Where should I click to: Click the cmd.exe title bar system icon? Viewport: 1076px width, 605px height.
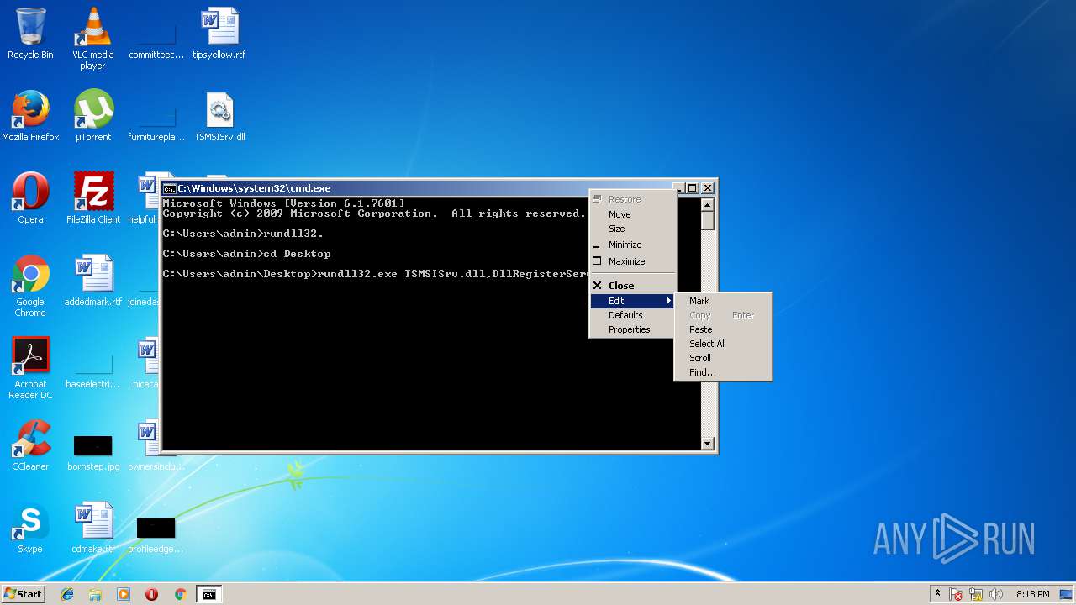click(169, 188)
